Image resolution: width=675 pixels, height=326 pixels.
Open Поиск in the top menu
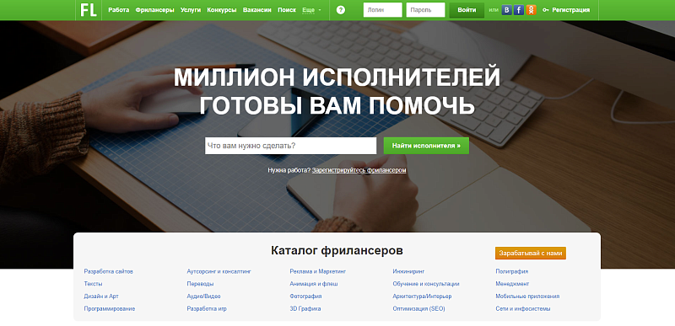click(287, 10)
